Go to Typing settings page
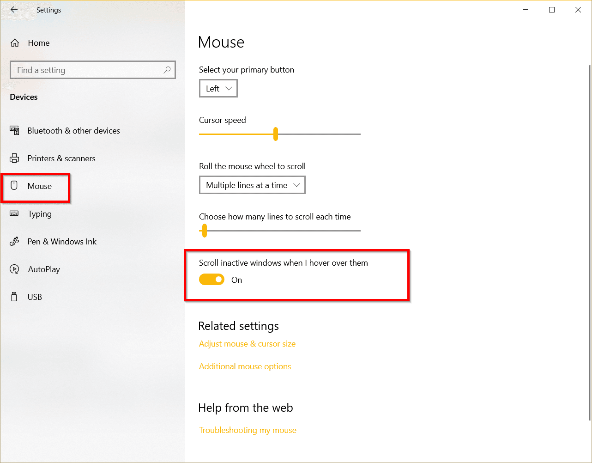This screenshot has width=592, height=463. (x=40, y=213)
